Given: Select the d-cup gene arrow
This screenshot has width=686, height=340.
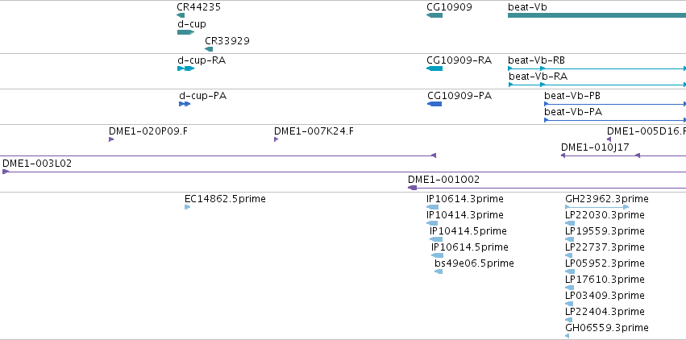Looking at the screenshot, I should tap(185, 32).
